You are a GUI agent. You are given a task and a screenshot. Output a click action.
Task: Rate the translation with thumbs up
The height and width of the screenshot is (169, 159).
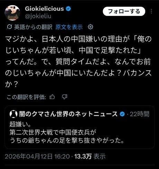[52, 97]
